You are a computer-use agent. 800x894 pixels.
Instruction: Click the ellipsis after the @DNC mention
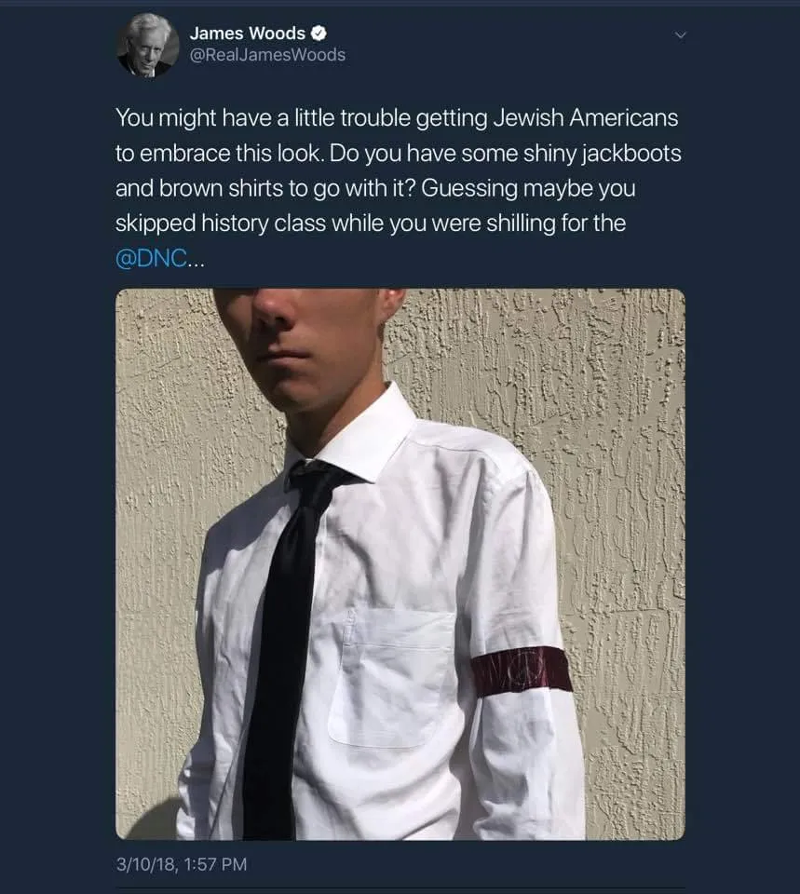coord(195,264)
